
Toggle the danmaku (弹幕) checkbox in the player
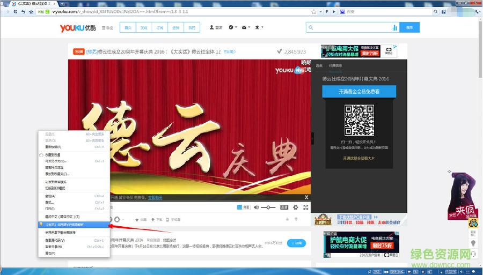pyautogui.click(x=240, y=207)
